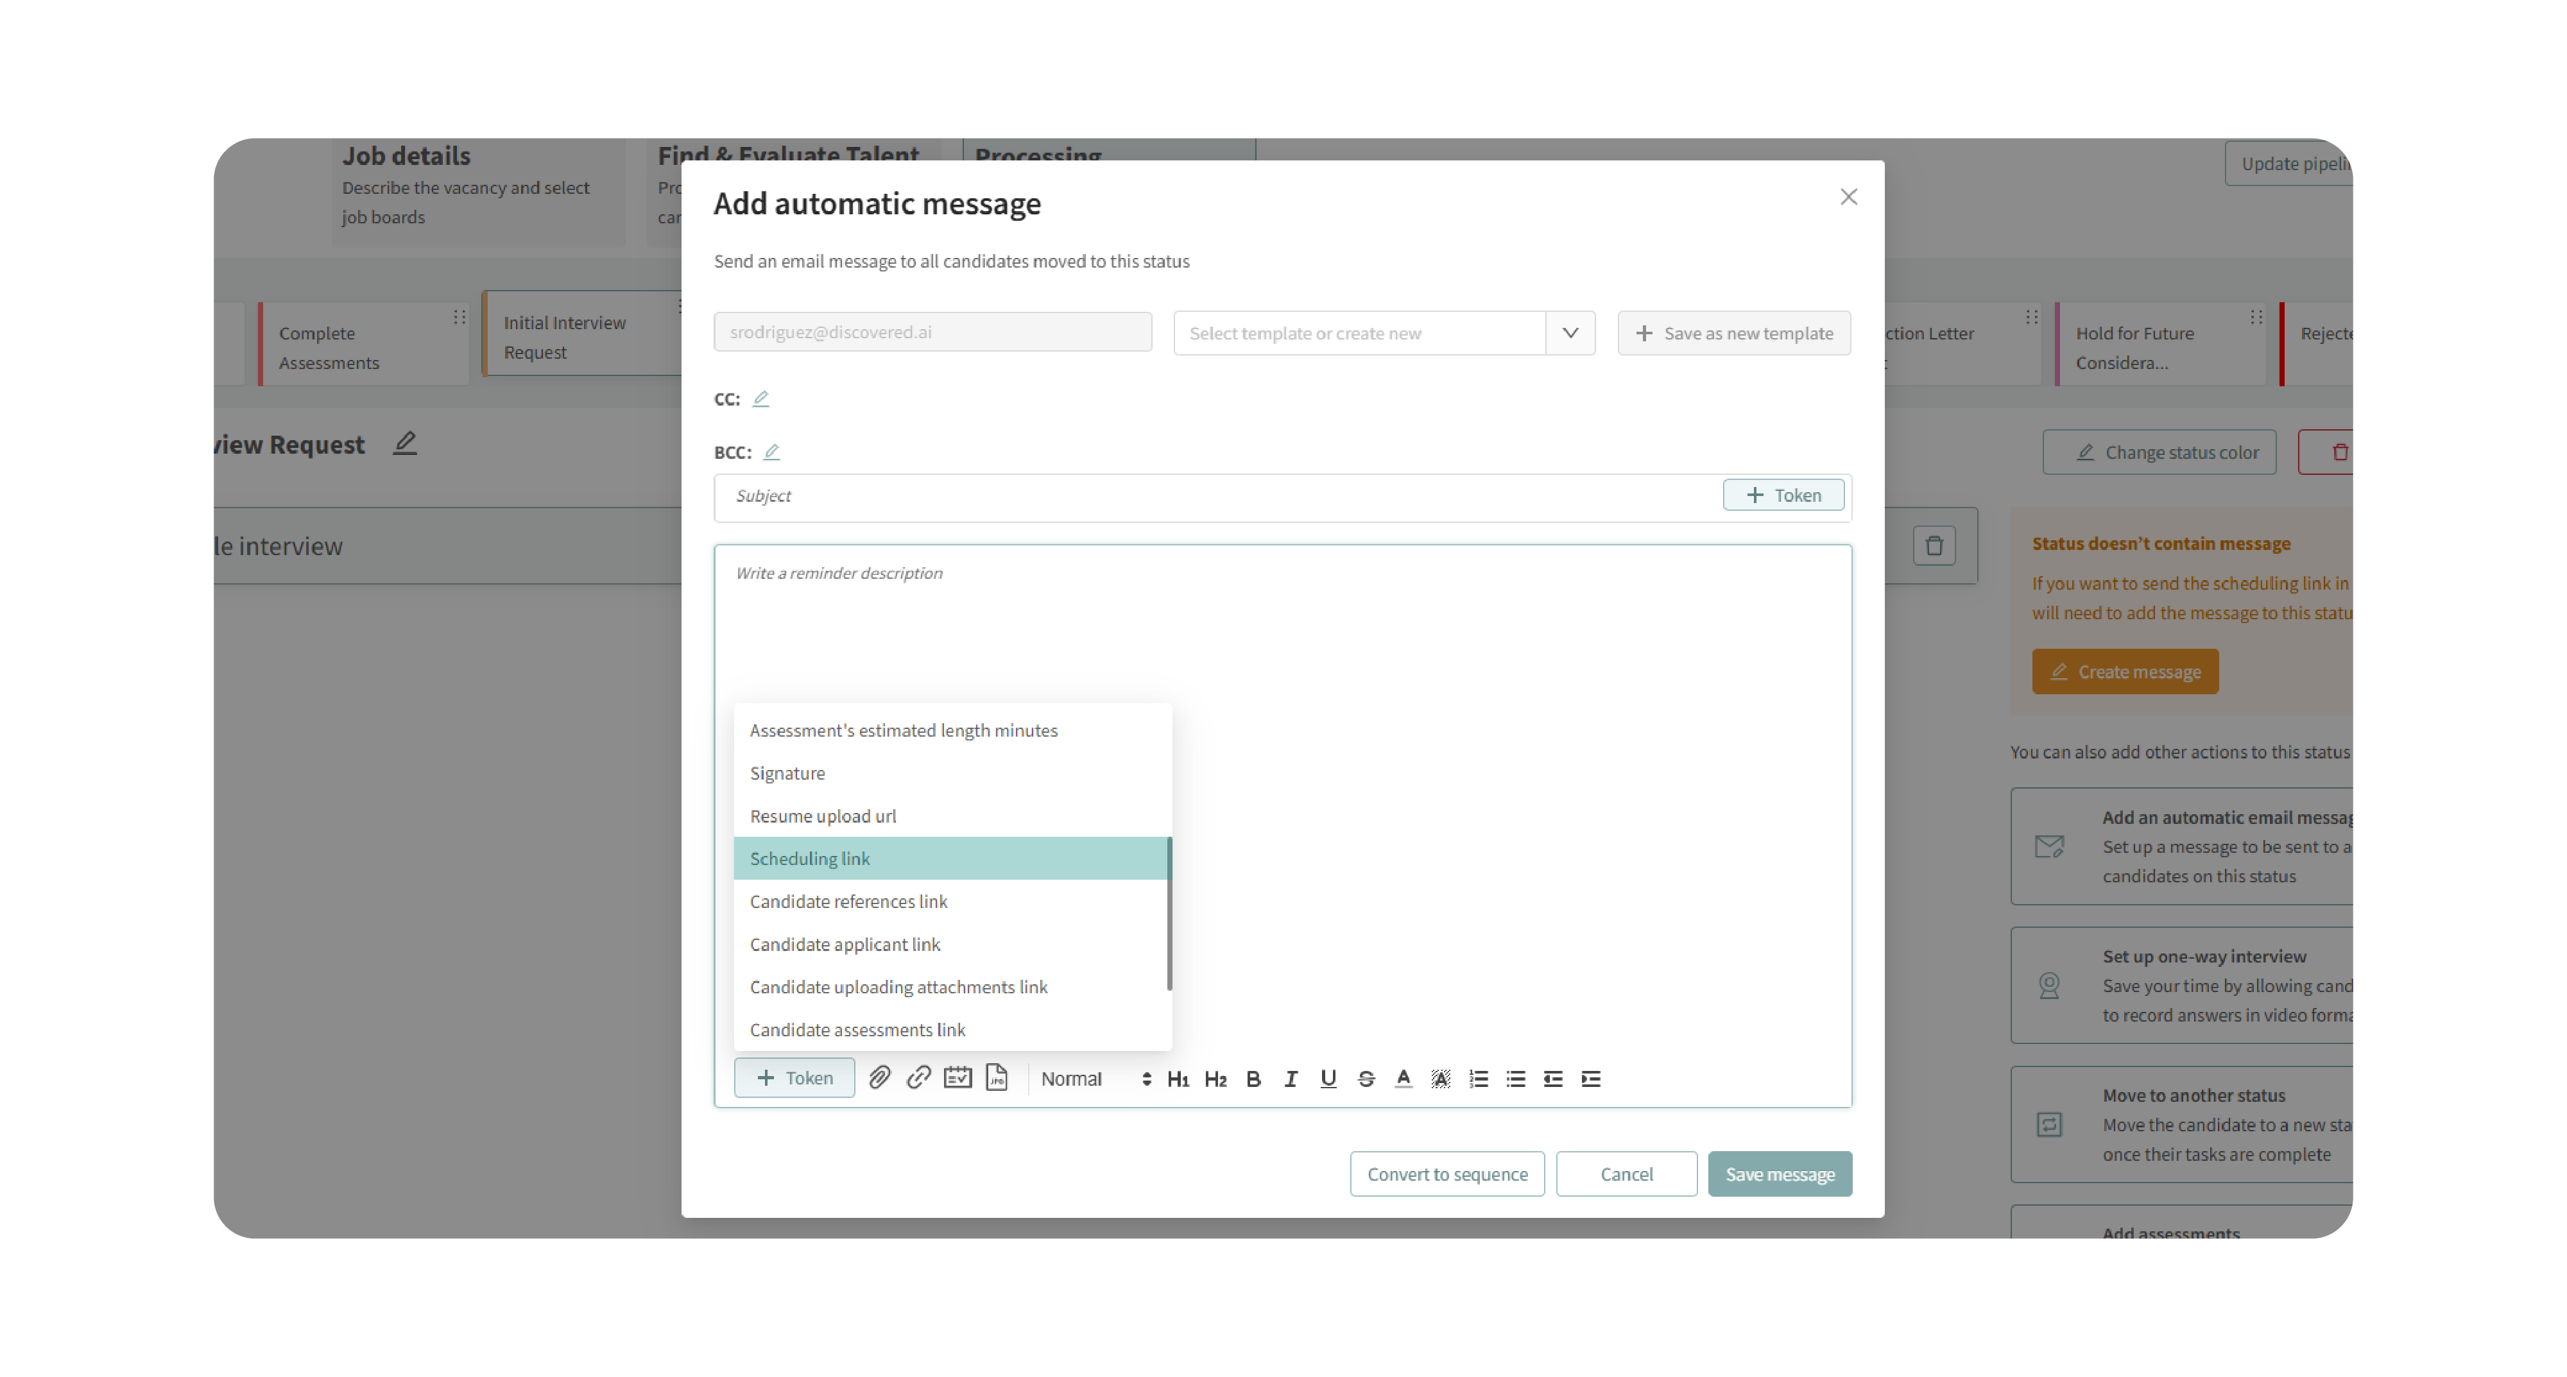The width and height of the screenshot is (2567, 1377).
Task: Click the CC pencil to expand field
Action: click(x=760, y=398)
